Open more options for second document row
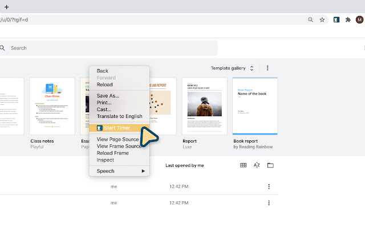 tap(269, 202)
